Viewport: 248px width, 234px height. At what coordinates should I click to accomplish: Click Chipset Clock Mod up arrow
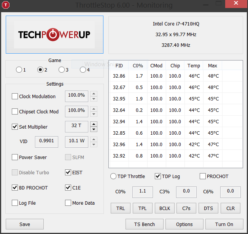click(x=94, y=109)
